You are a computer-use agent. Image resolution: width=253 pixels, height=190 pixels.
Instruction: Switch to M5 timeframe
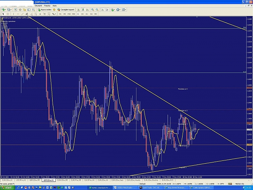click(x=64, y=14)
